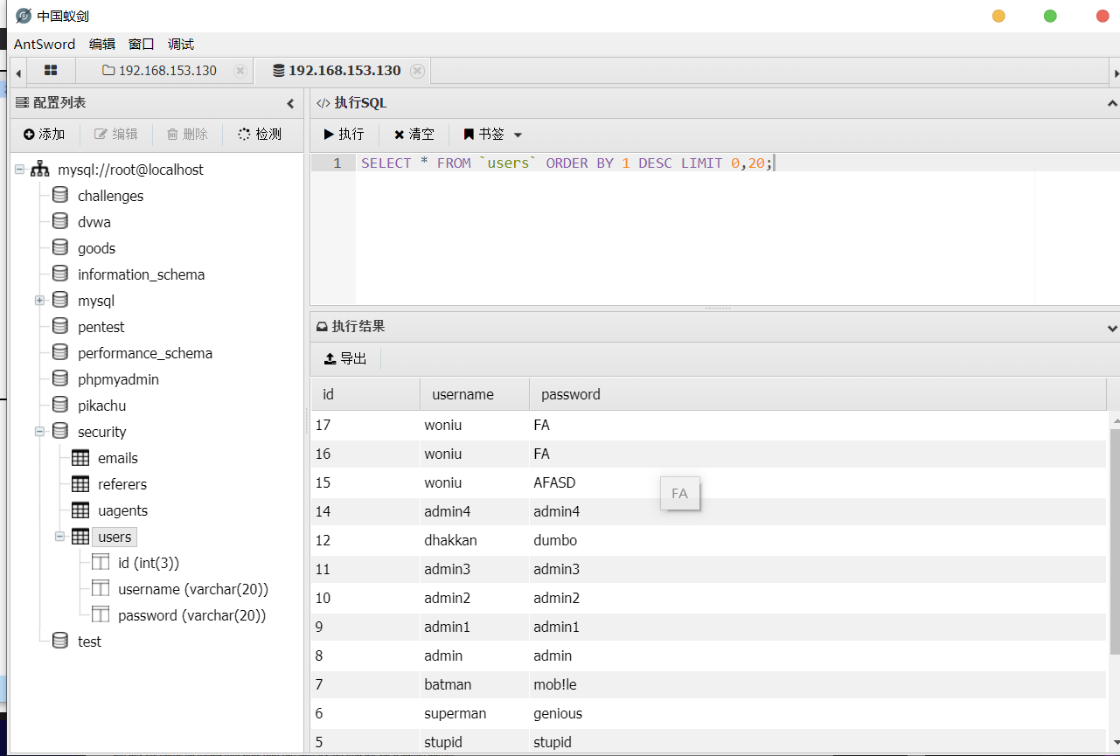1120x756 pixels.
Task: Select the password (varchar(20)) column
Action: 191,615
